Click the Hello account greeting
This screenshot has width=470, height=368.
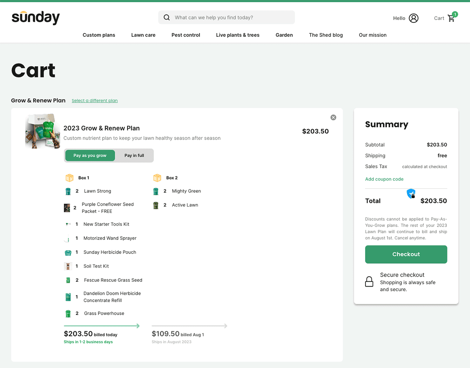pyautogui.click(x=399, y=18)
